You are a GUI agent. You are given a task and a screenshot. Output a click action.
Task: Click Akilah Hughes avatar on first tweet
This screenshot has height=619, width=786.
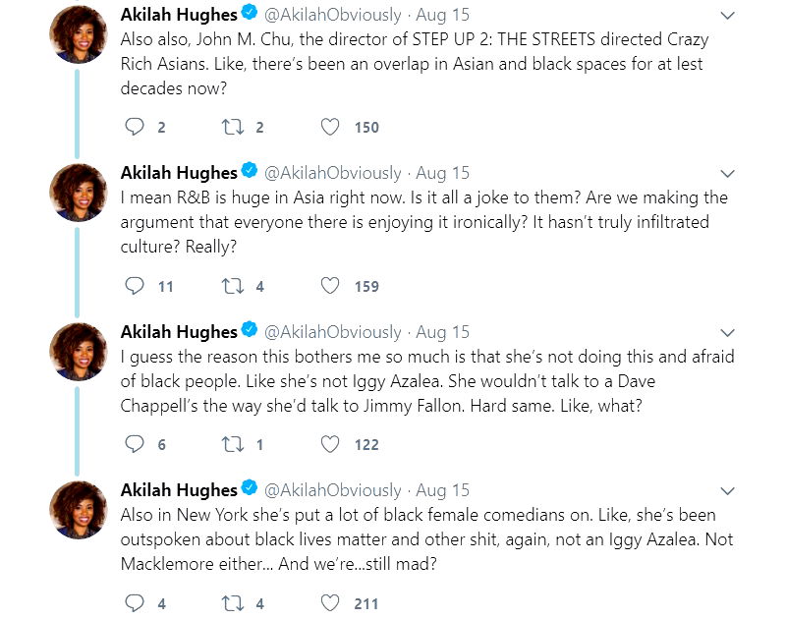(x=79, y=34)
